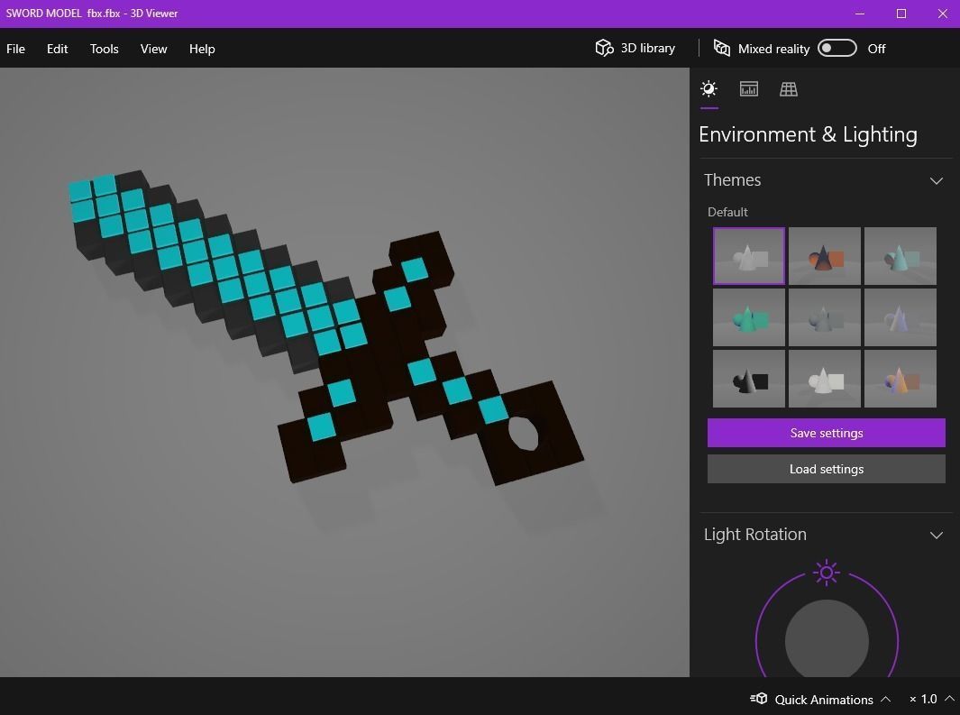Select the faint lavender theme thumbnail

click(901, 317)
